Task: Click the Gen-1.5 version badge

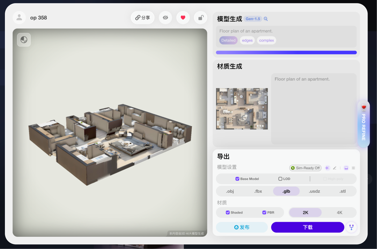Action: point(253,19)
